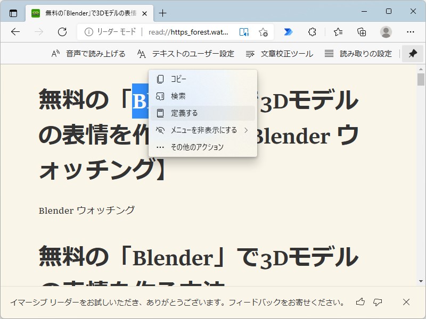Expand the メニューを非表示にする submenu
Image resolution: width=426 pixels, height=319 pixels.
[x=202, y=130]
